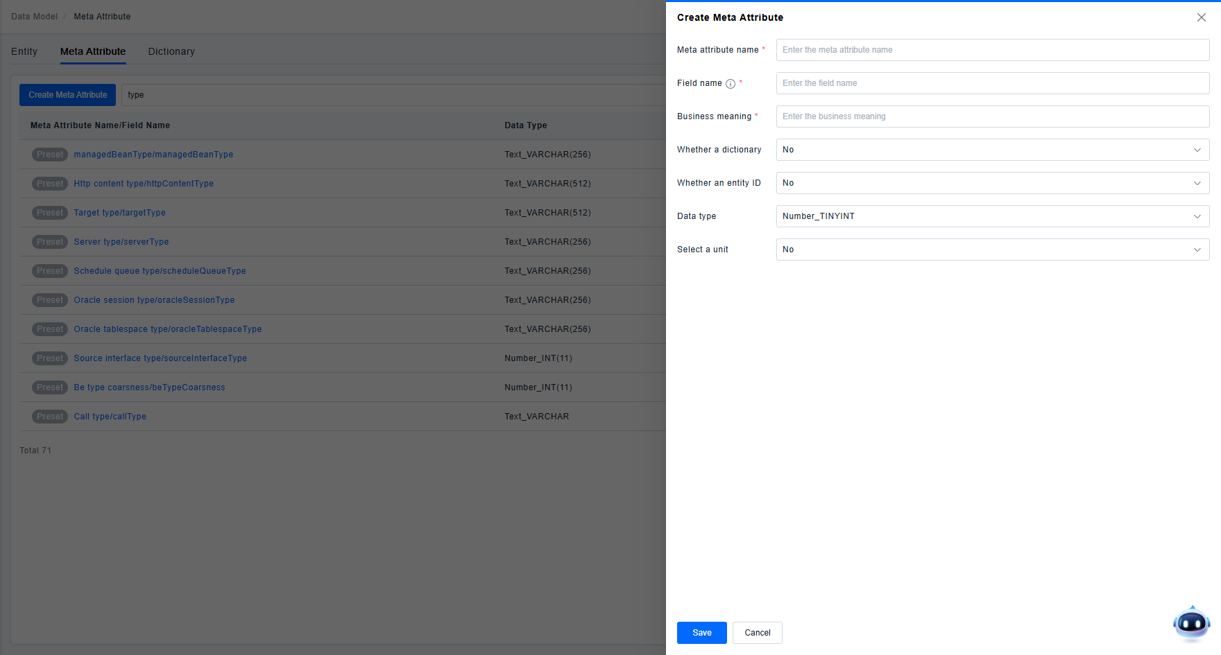Screen dimensions: 1221x655
Task: Switch to the Entity tab
Action: 24,51
